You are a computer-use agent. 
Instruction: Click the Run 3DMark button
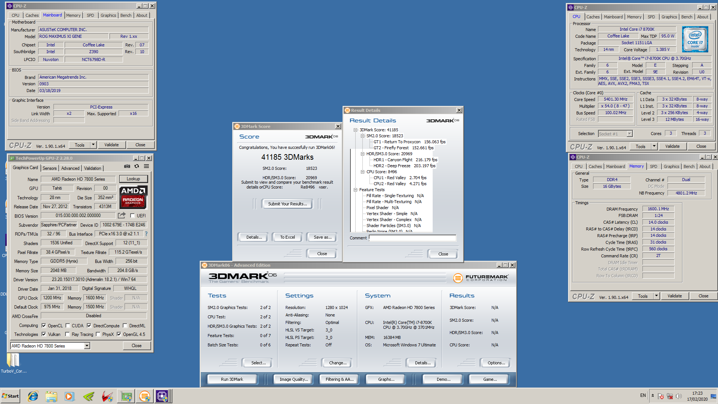(232, 379)
